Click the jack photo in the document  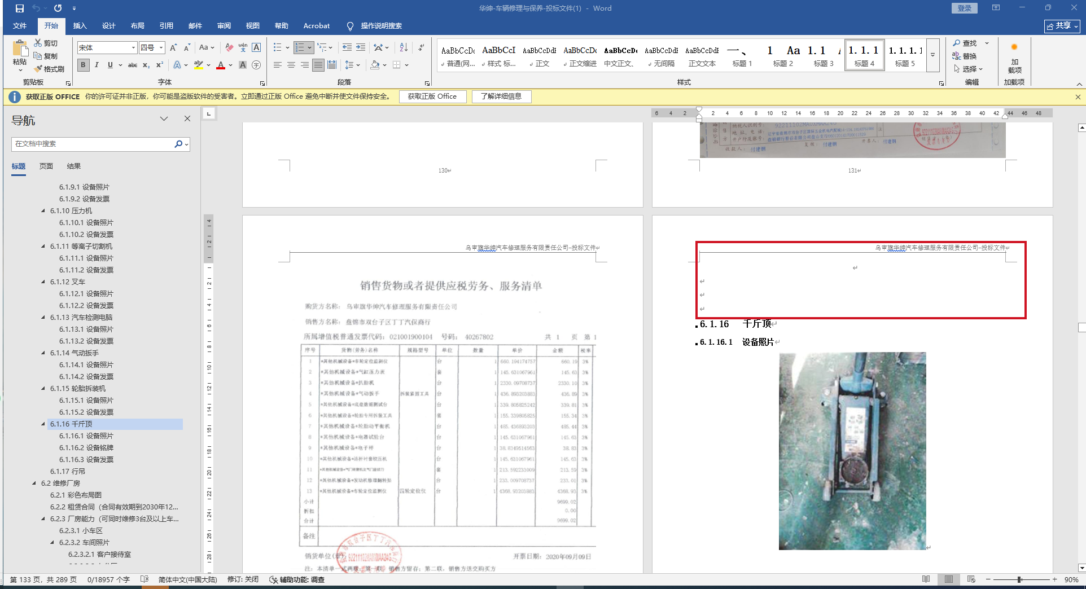point(852,451)
